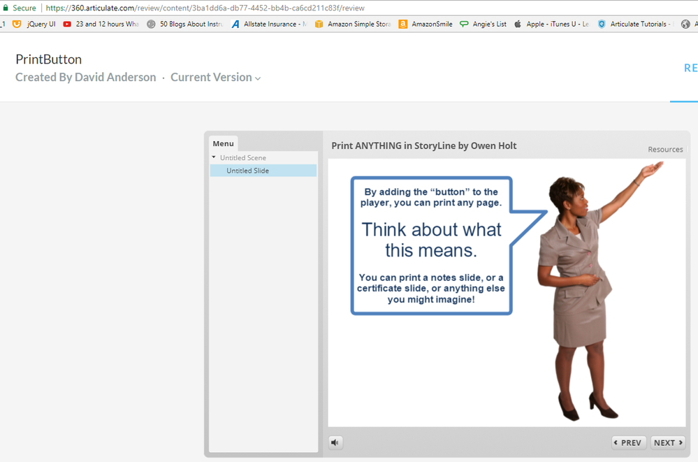This screenshot has width=698, height=462.
Task: Open the Amazon Simple Storage bookmark
Action: (353, 24)
